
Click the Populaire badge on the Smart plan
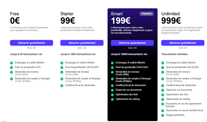(147, 14)
